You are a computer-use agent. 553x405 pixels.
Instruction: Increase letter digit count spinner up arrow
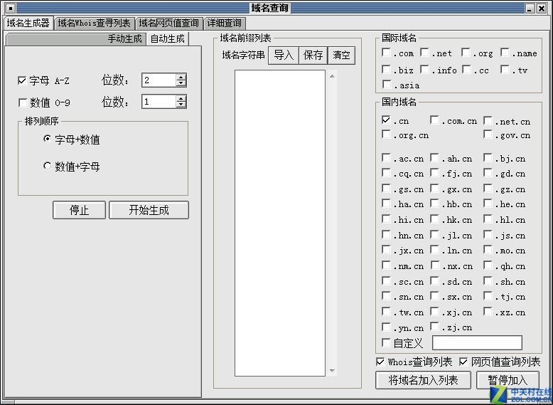point(181,77)
